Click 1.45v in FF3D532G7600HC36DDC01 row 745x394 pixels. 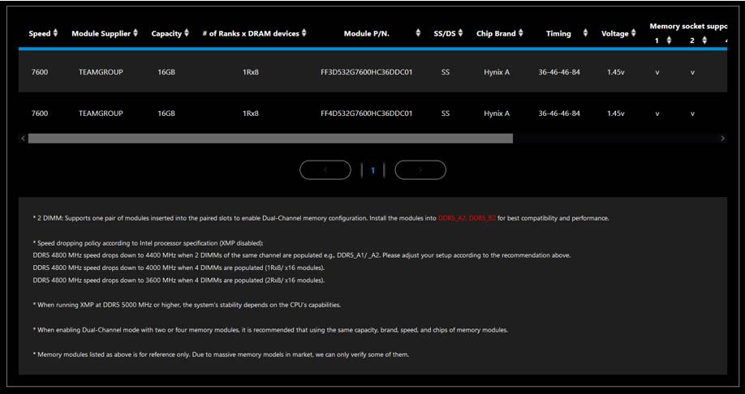616,73
